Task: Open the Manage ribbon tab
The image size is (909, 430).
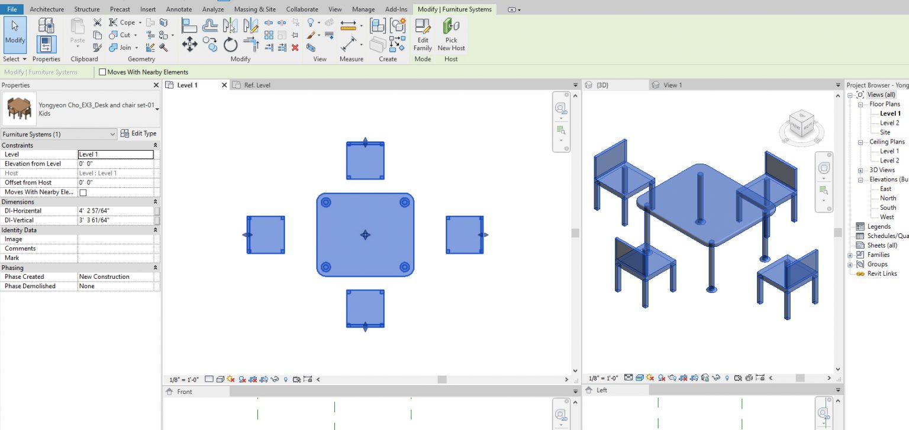Action: click(363, 9)
